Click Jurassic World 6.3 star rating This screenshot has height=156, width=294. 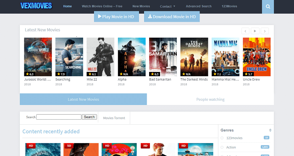[x=30, y=74]
